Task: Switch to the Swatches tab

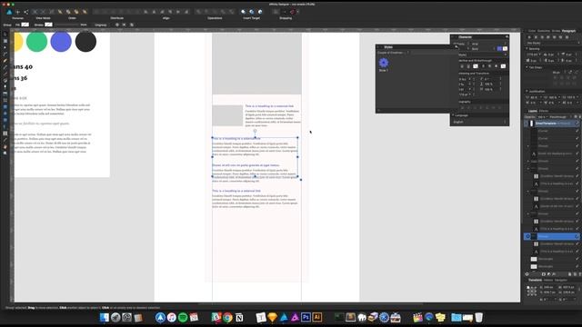Action: click(544, 31)
